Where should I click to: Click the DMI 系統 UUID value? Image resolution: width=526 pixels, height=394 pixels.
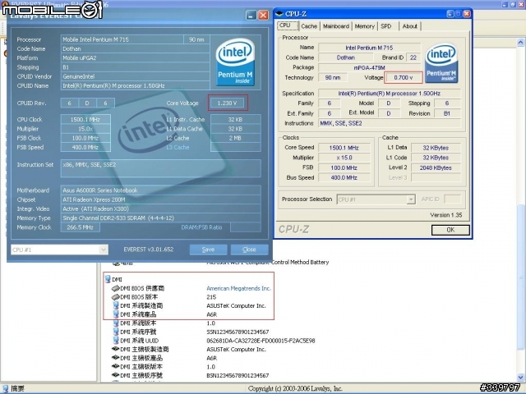pos(261,341)
